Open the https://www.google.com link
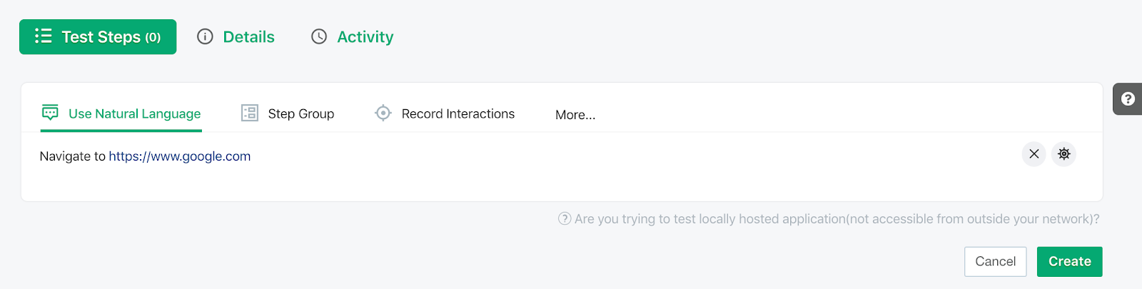Image resolution: width=1142 pixels, height=289 pixels. click(x=180, y=156)
